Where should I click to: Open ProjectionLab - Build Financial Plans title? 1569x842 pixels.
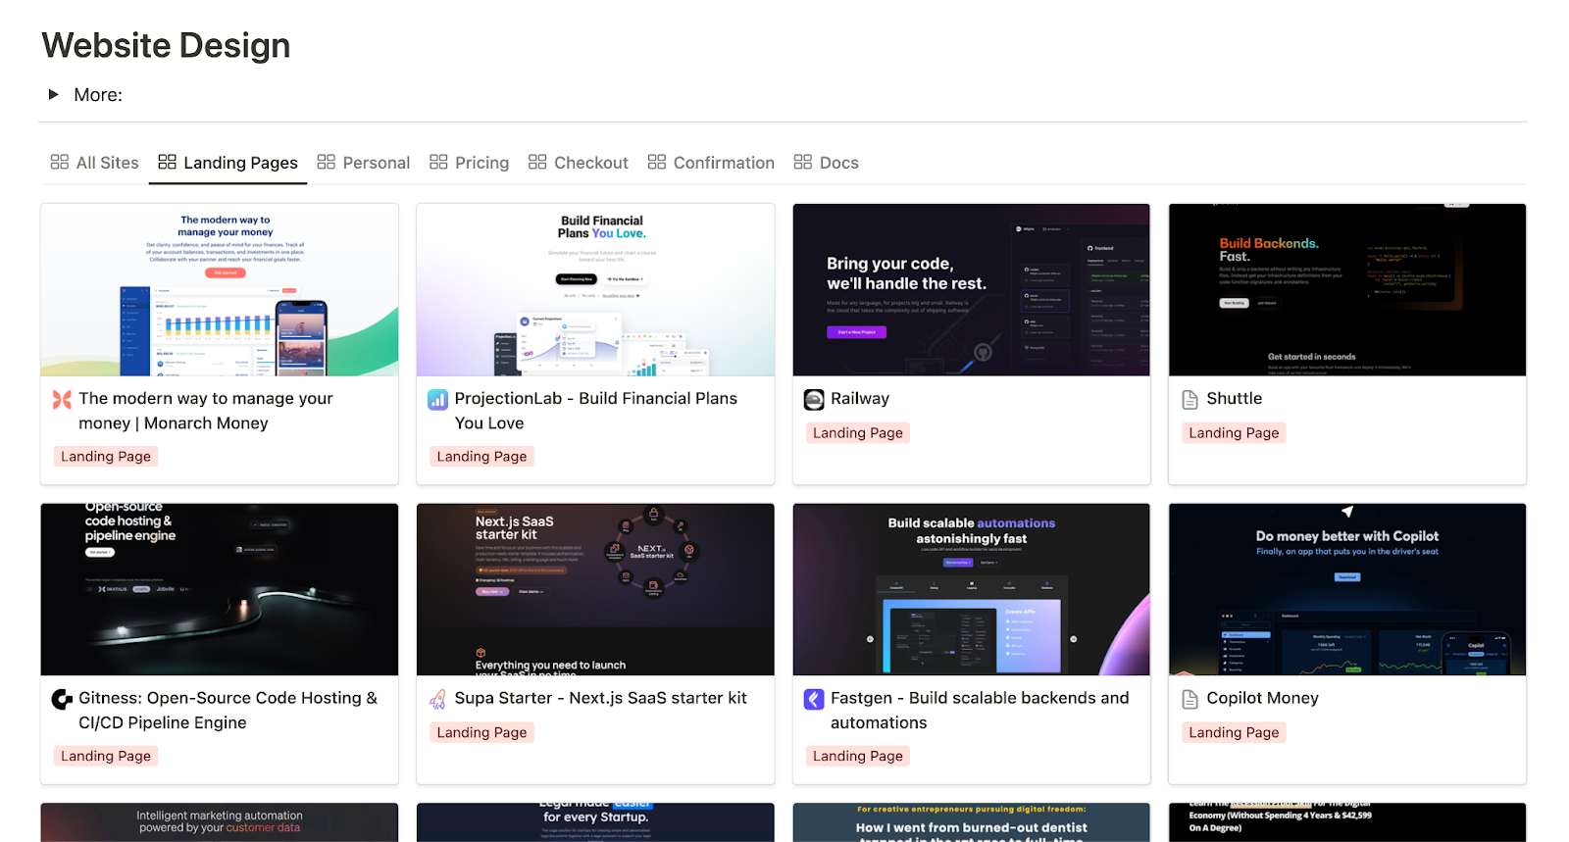tap(595, 411)
